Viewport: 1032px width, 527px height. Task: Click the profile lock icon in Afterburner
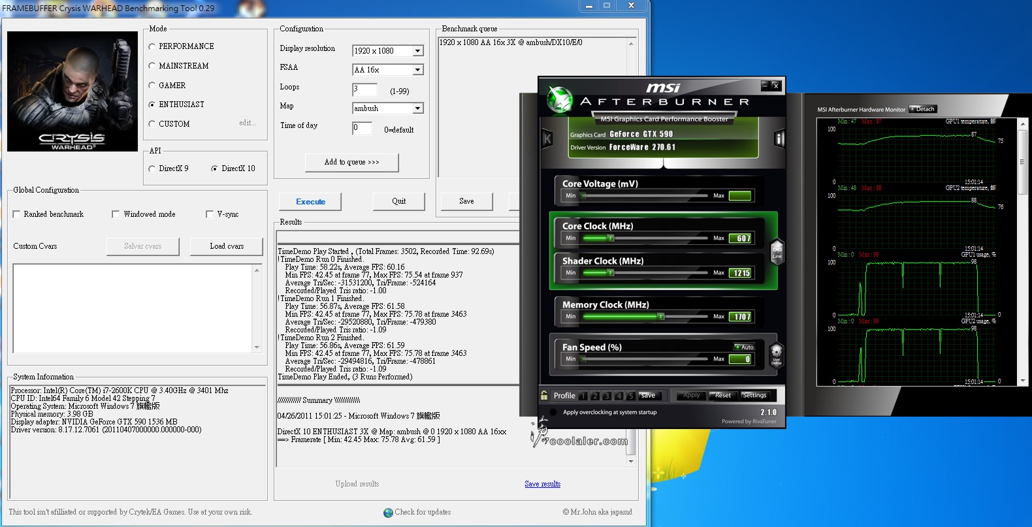point(544,395)
